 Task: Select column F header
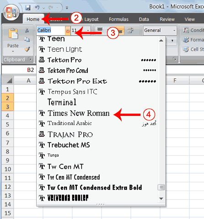pyautogui.click(x=175, y=80)
